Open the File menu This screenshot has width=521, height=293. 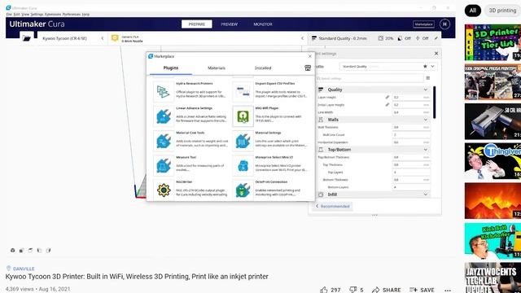pos(9,15)
